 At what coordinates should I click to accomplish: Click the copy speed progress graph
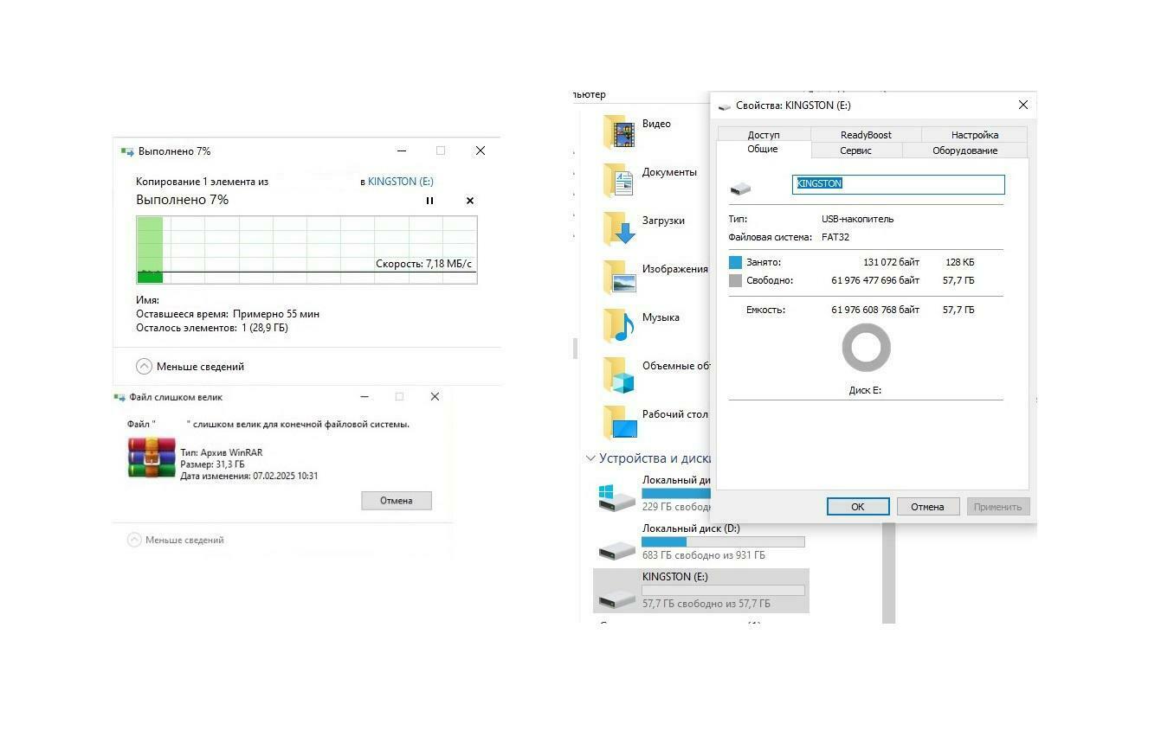pyautogui.click(x=306, y=250)
